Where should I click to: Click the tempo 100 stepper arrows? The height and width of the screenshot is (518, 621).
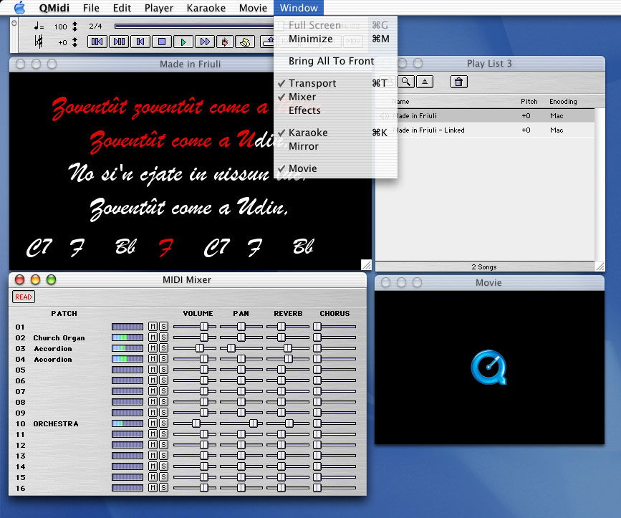pyautogui.click(x=75, y=27)
